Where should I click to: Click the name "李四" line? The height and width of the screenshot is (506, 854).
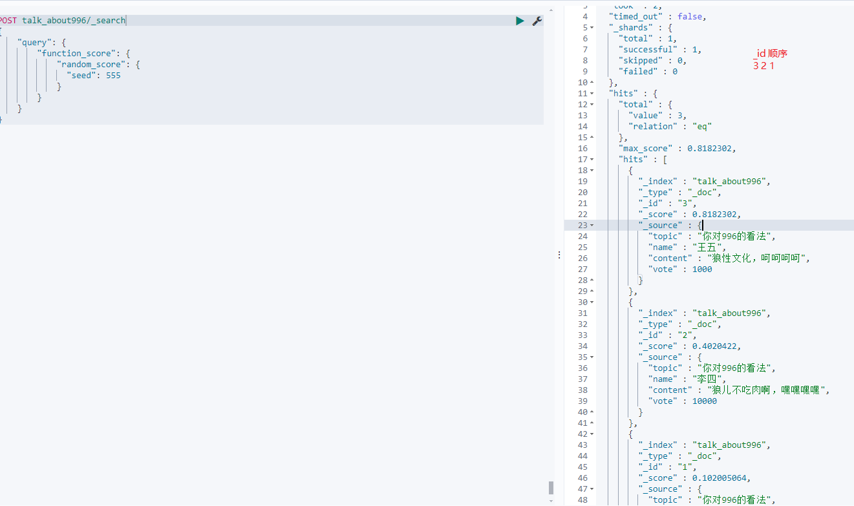[x=687, y=379]
